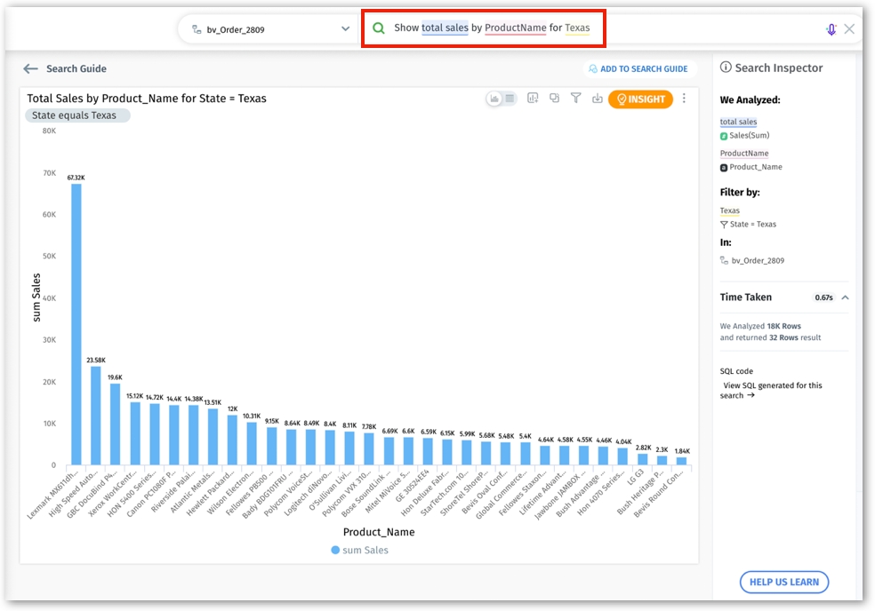Click the duplicate copy icon in chart toolbar
Image resolution: width=875 pixels, height=611 pixels.
pos(554,99)
